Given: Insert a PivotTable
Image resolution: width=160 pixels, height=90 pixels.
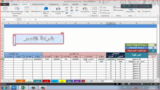Looking at the screenshot, I should tap(5, 9).
